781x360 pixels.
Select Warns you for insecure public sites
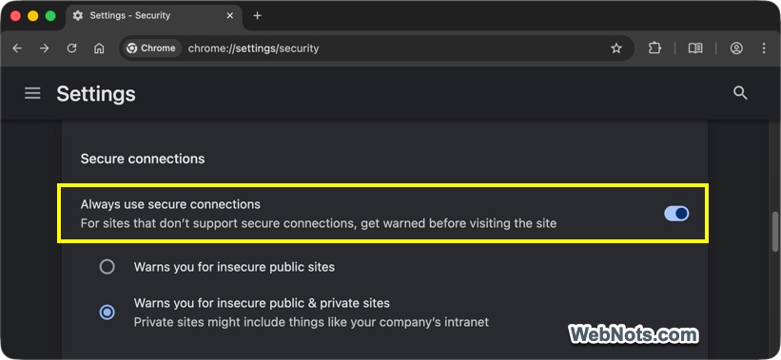pos(107,267)
